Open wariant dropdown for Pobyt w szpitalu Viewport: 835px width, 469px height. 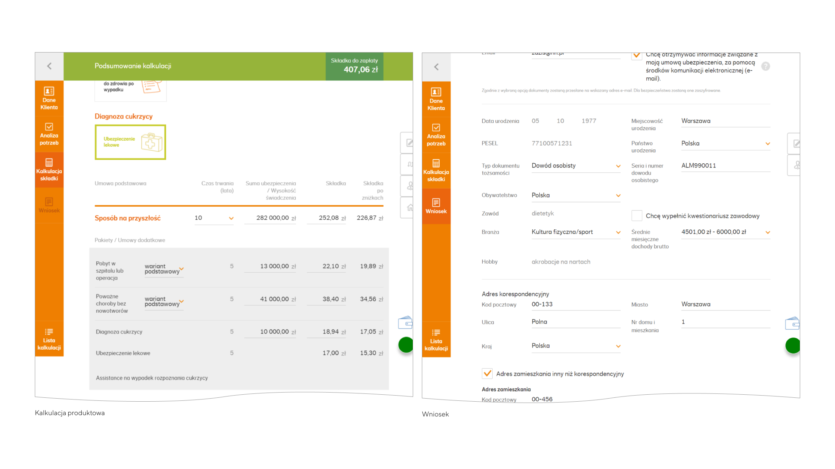(x=164, y=269)
